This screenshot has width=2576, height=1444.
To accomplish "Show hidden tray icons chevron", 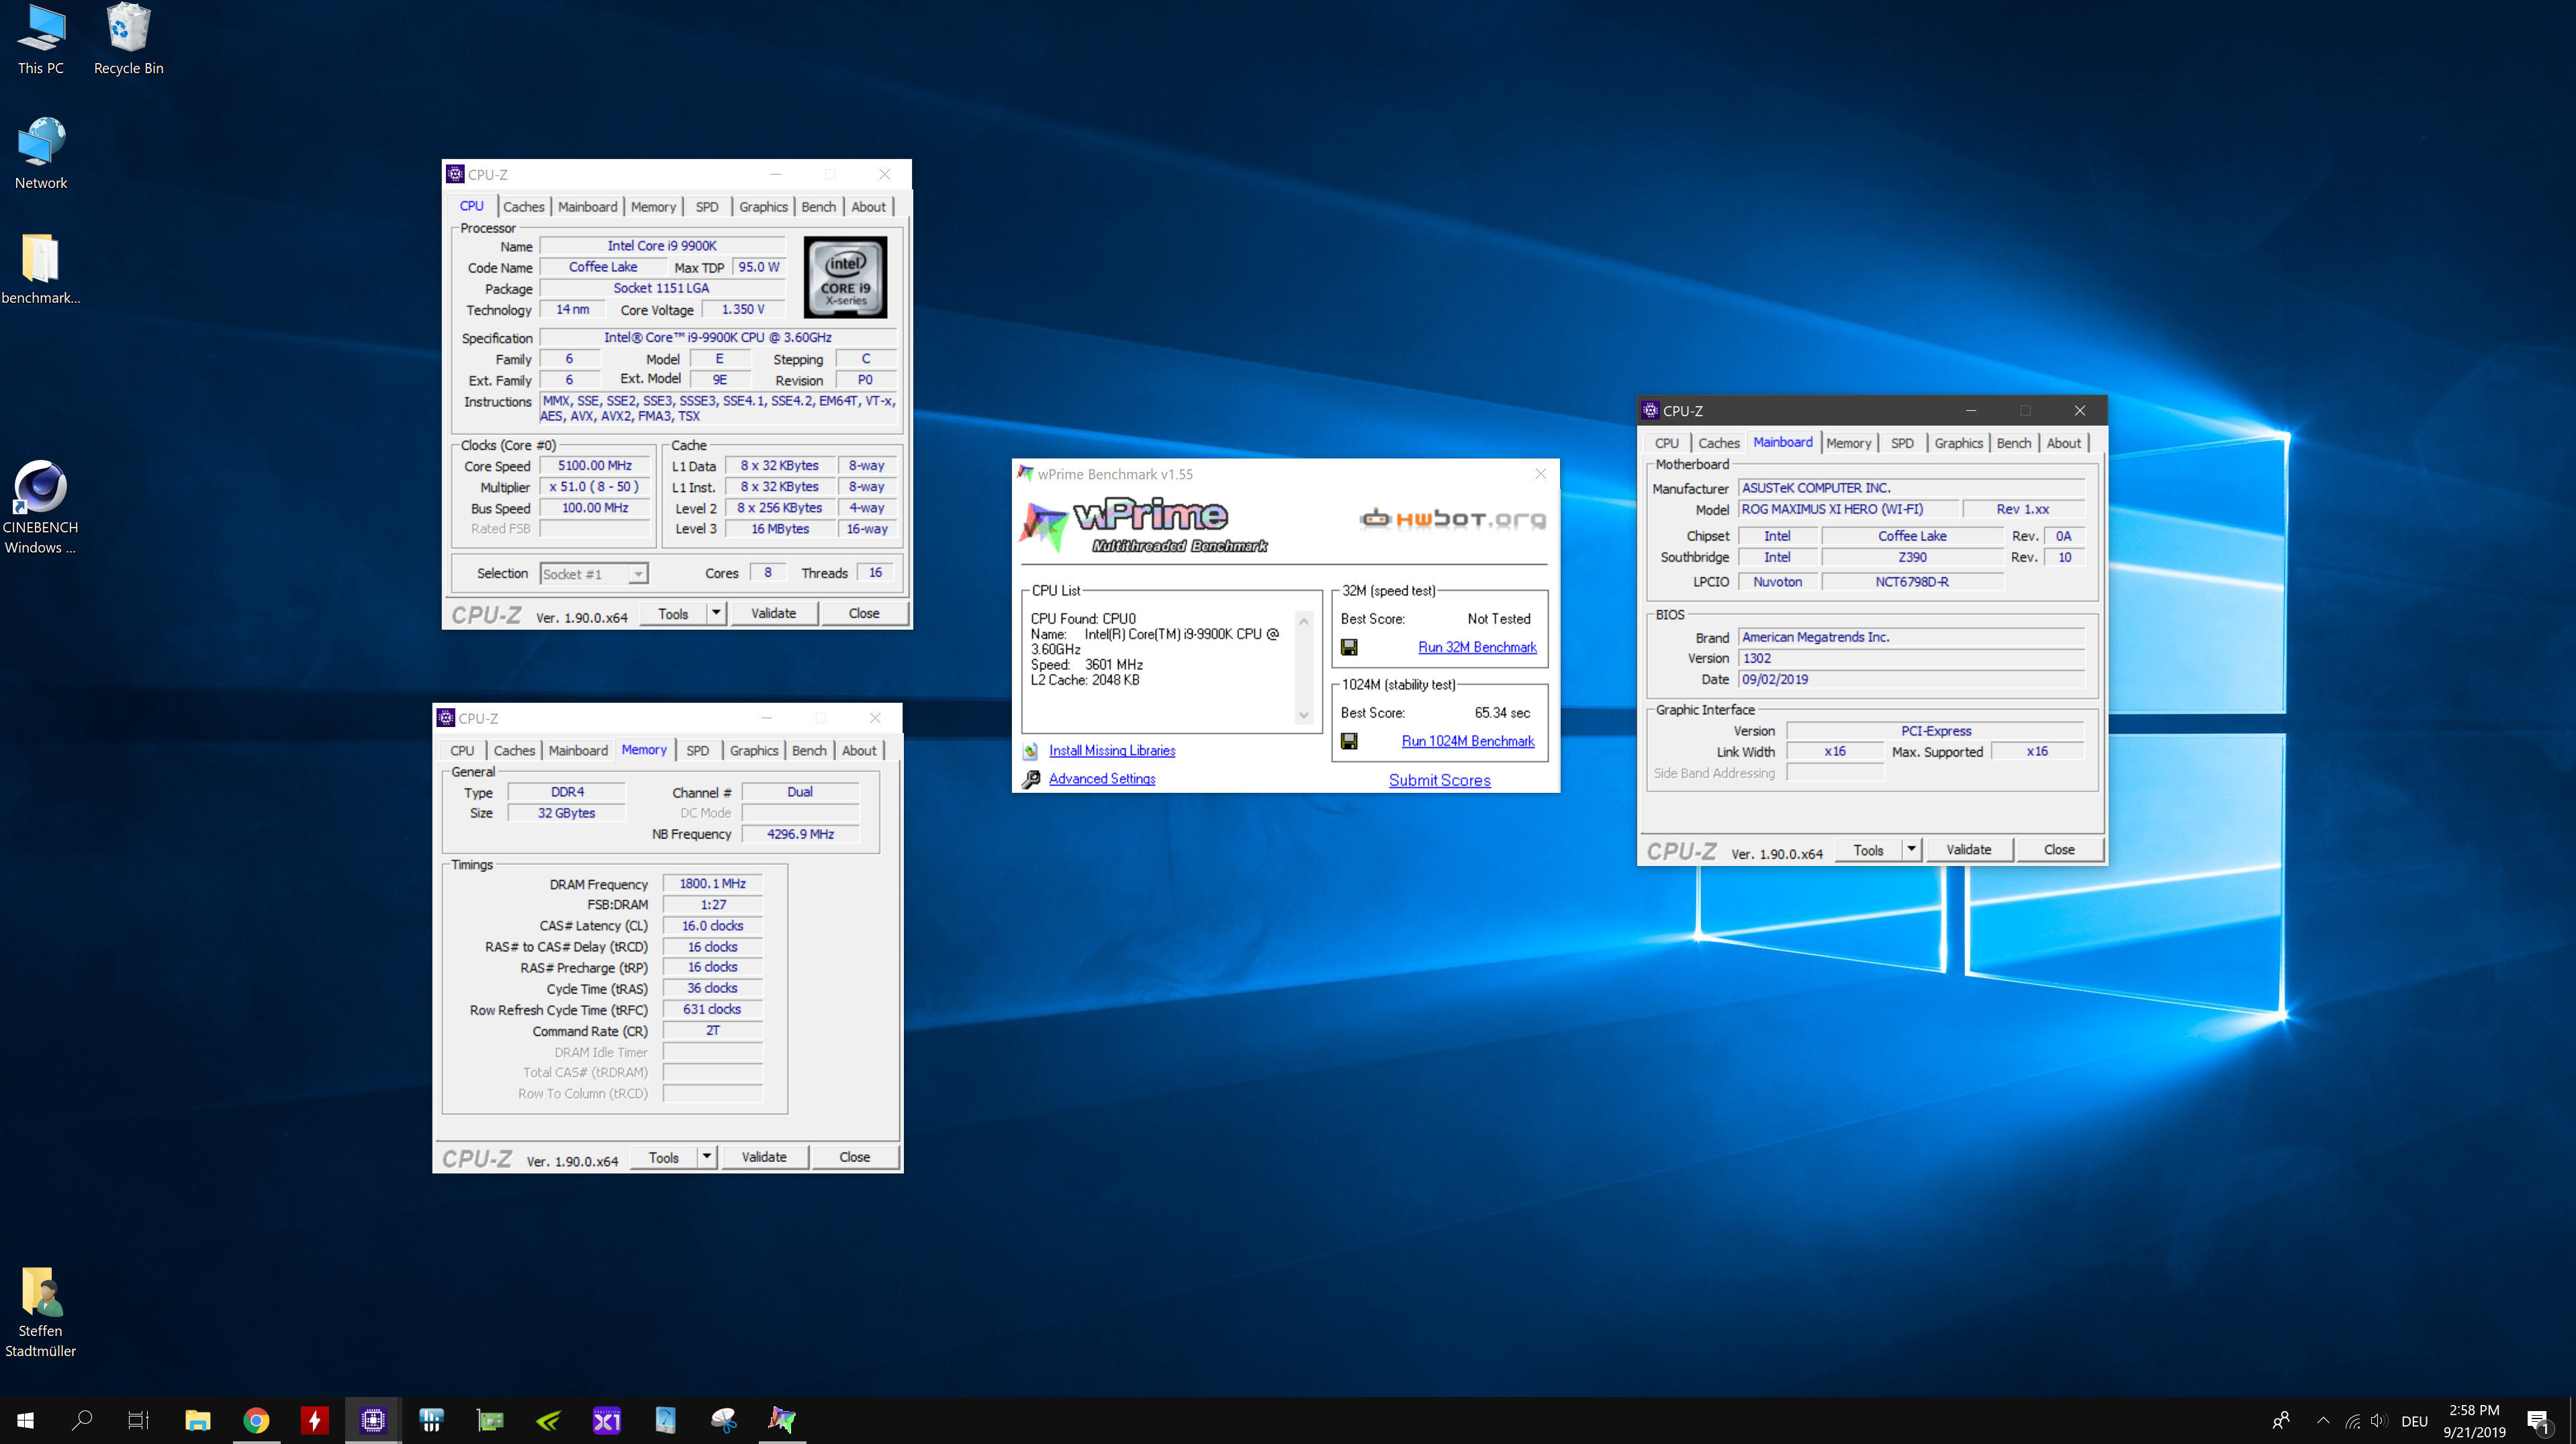I will point(2323,1420).
